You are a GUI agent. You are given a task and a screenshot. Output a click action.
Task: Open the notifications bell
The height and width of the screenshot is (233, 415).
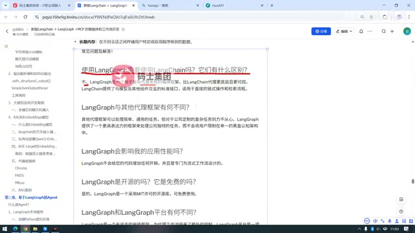coord(361,31)
